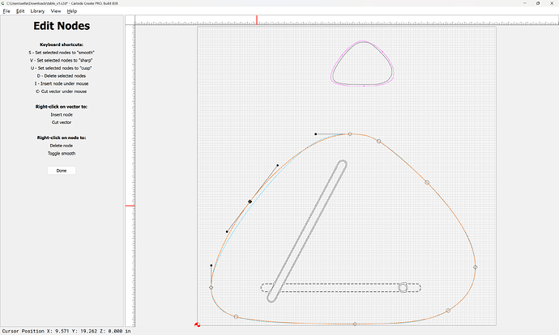Open the File menu
The width and height of the screenshot is (559, 335).
click(6, 11)
